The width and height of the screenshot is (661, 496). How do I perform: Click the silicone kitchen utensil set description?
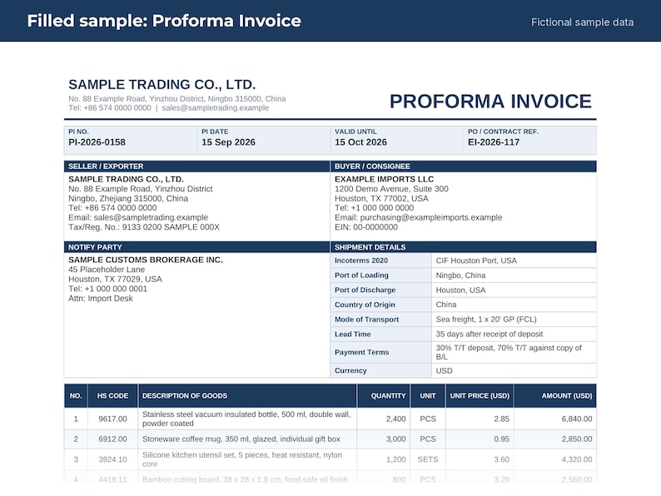pos(242,459)
